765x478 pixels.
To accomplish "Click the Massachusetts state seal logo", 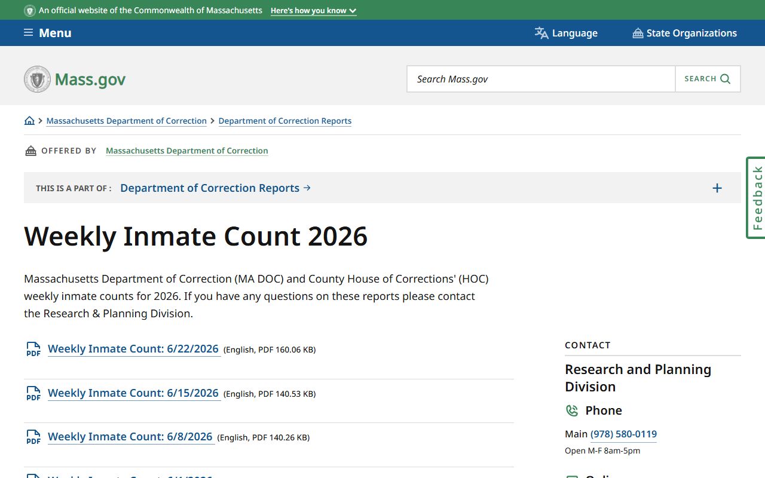I will 37,79.
